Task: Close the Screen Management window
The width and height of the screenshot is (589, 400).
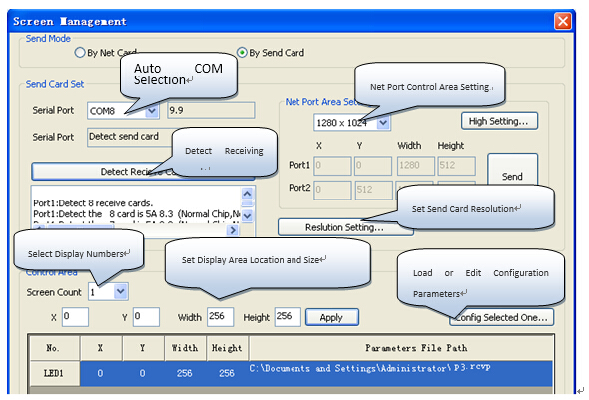Action: [563, 21]
